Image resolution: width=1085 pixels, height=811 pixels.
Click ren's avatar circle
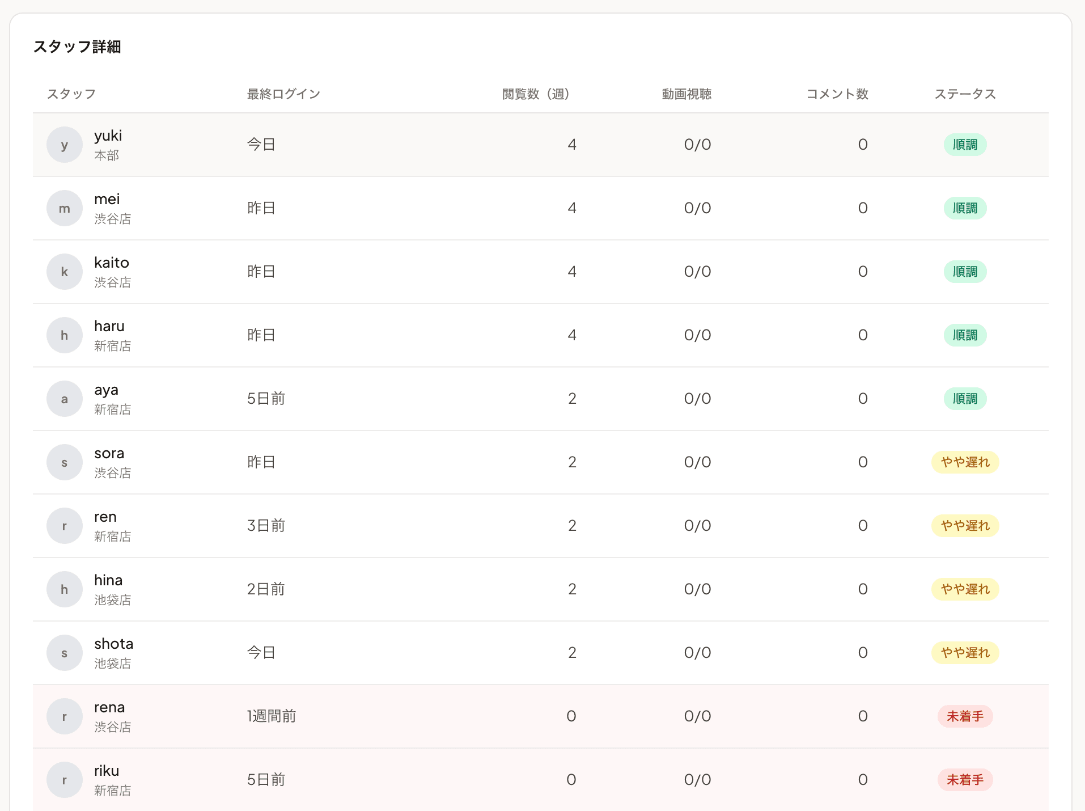point(65,526)
